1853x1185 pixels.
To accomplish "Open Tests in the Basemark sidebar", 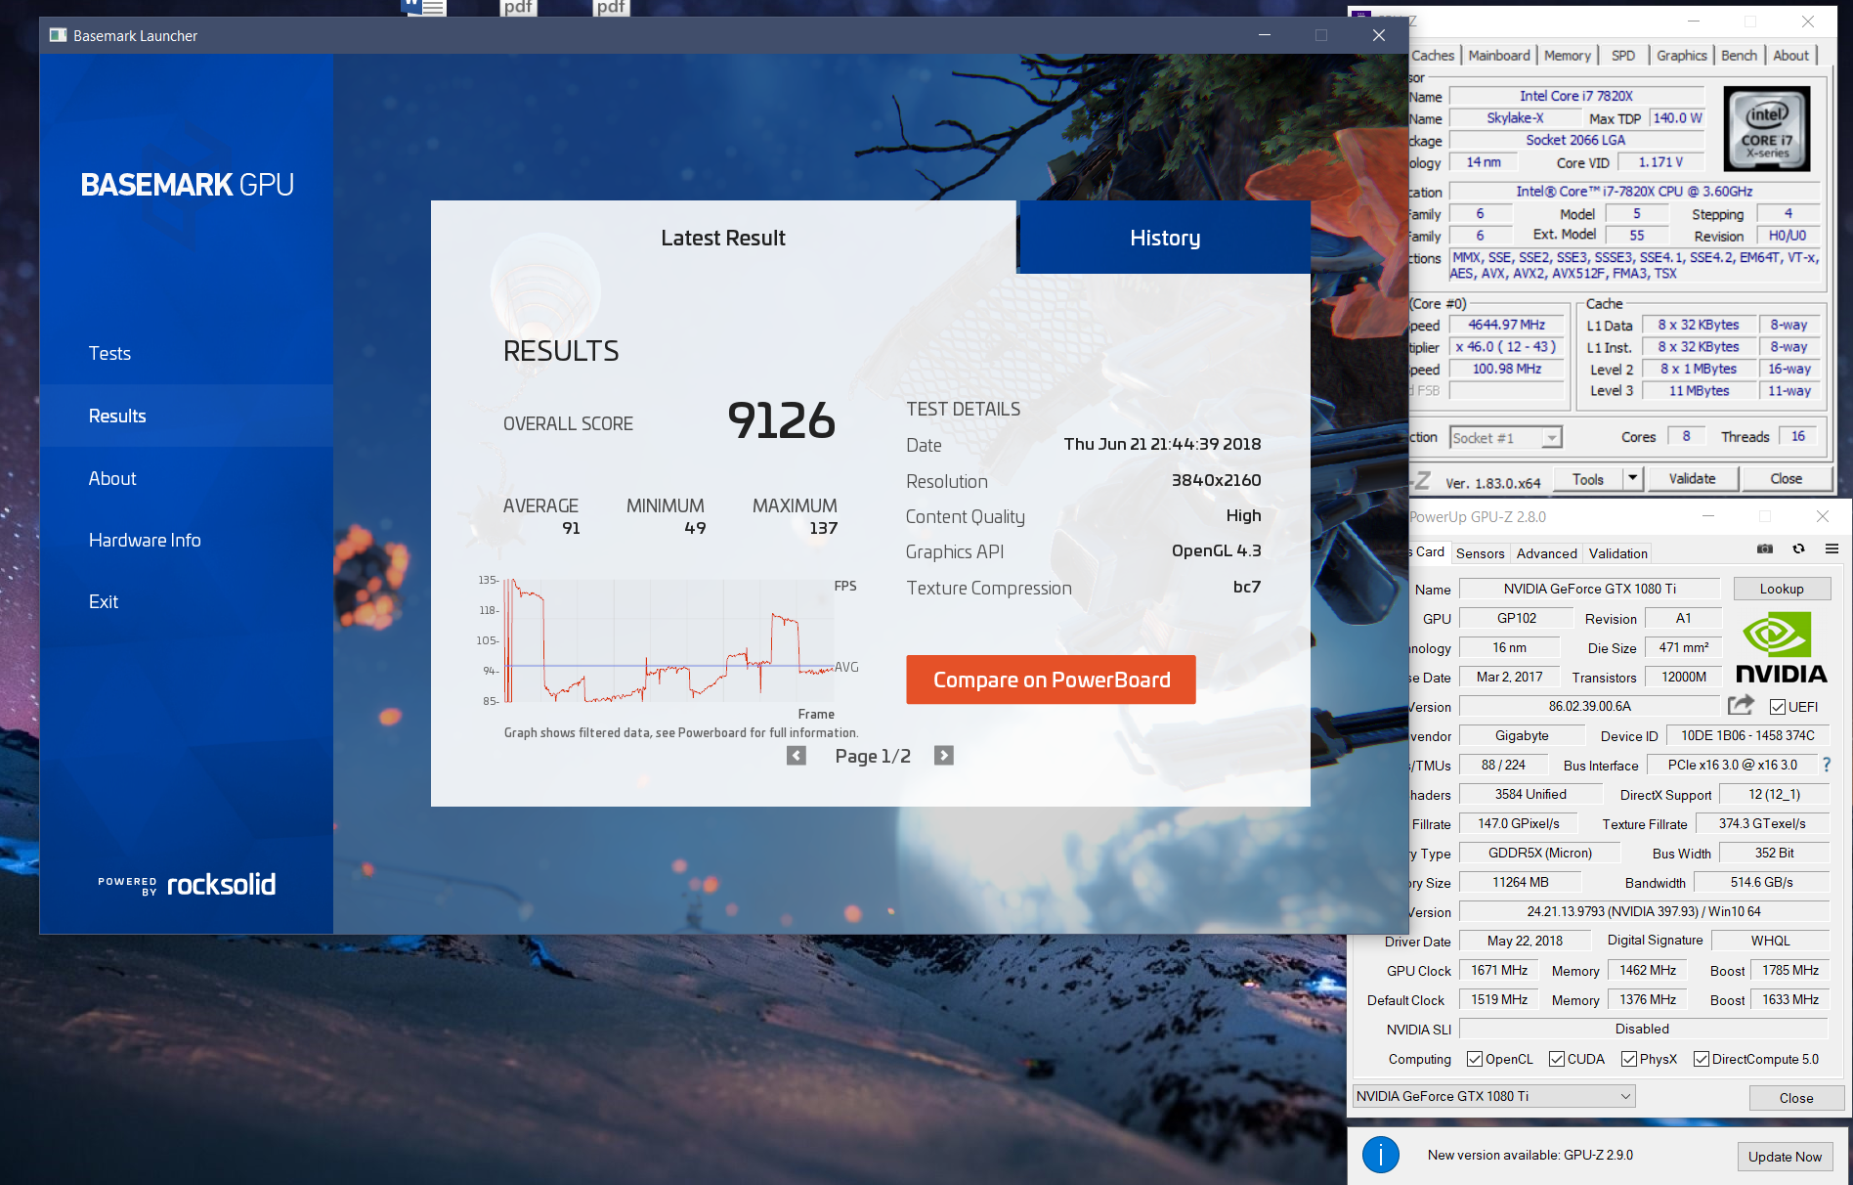I will click(x=187, y=353).
